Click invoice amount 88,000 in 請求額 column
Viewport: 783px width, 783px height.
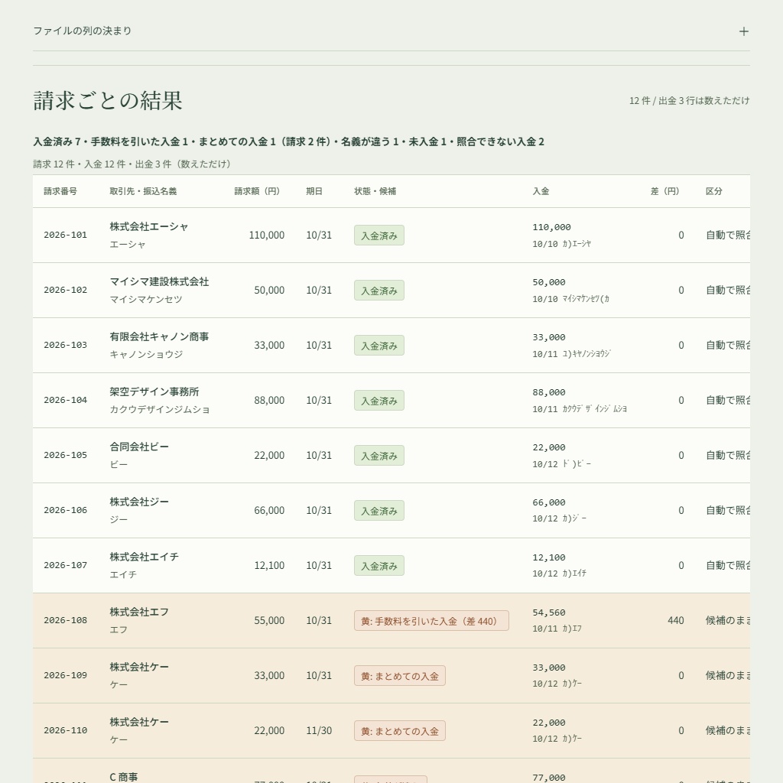[x=269, y=401]
